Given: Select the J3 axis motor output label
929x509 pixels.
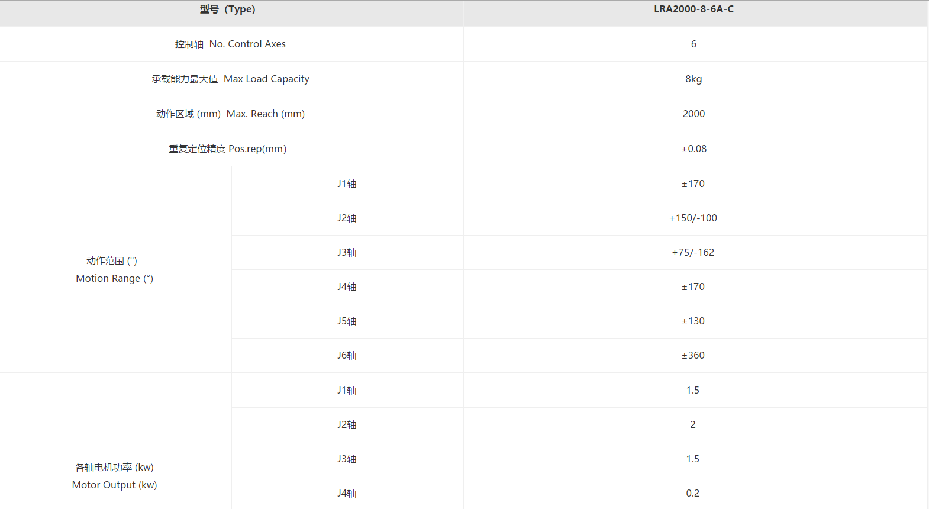Looking at the screenshot, I should [347, 459].
